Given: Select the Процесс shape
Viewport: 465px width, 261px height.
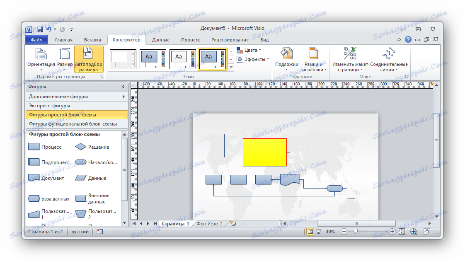Looking at the screenshot, I should click(x=45, y=147).
